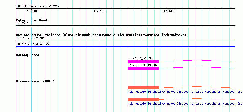Open the KMT2A|NM_005933 transcript label

[x=140, y=58]
